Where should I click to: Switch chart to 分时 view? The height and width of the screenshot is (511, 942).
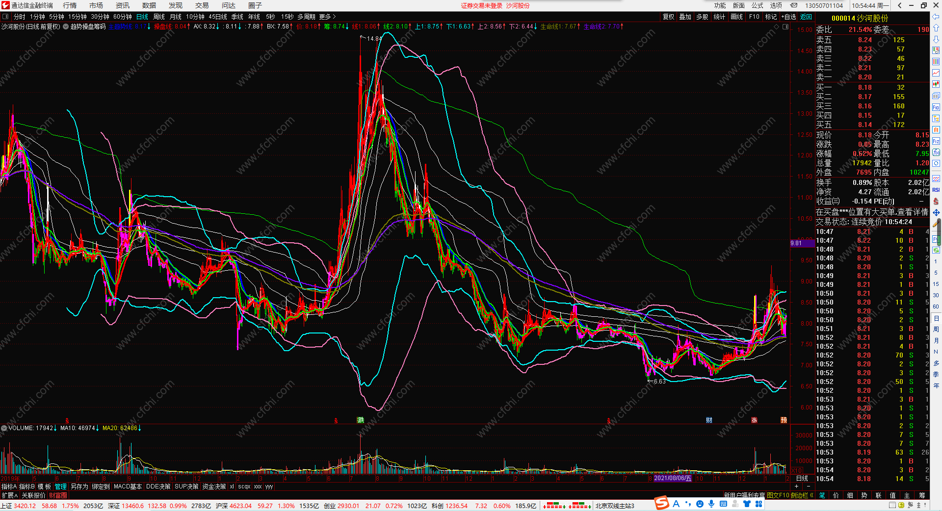pyautogui.click(x=20, y=17)
